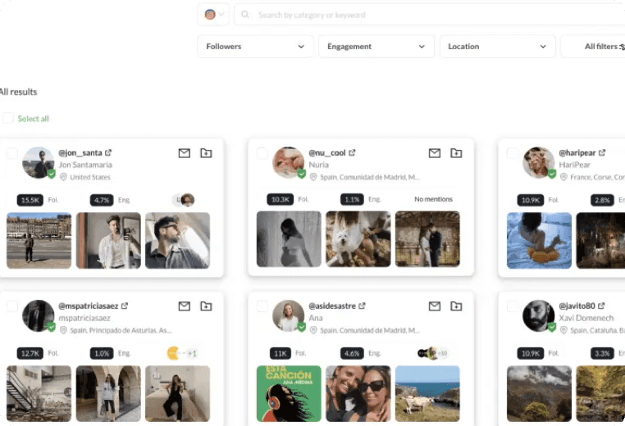625x426 pixels.
Task: Open @nu_cool profile handle
Action: [327, 153]
